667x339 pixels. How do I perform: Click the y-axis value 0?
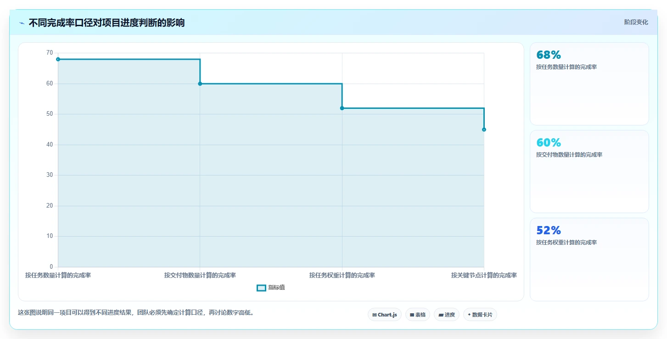(51, 267)
